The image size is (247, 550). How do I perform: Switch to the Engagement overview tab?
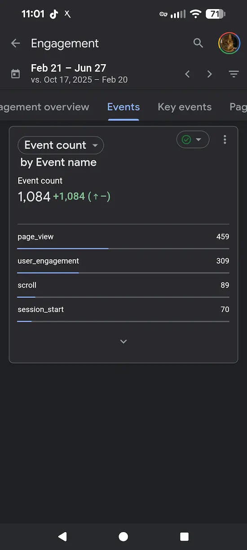[44, 107]
